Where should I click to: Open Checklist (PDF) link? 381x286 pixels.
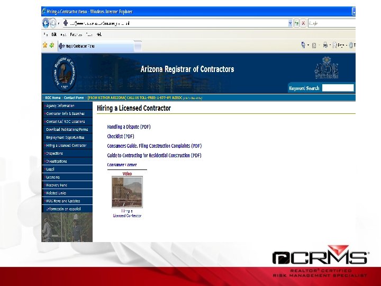pos(121,137)
